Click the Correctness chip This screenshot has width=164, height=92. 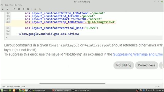147,65
